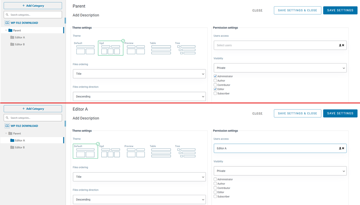
Task: Click the Editor A folder icon under expanded Parent
Action: coord(13,37)
